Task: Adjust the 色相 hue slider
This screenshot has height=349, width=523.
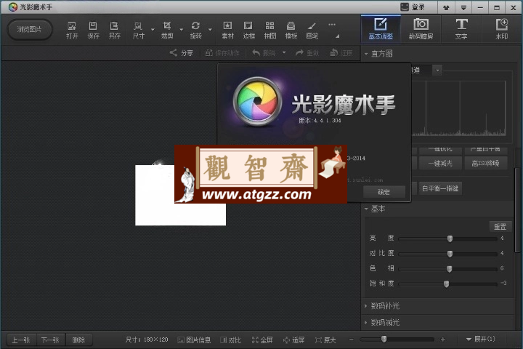Action: pyautogui.click(x=450, y=268)
